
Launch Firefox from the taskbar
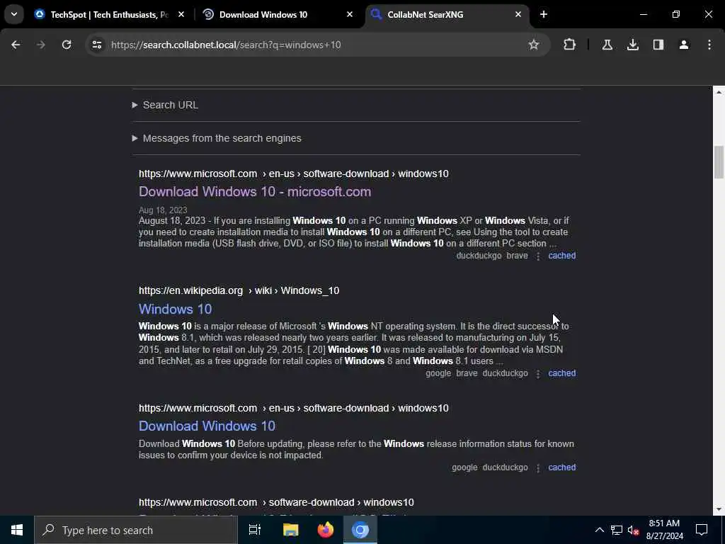point(326,530)
